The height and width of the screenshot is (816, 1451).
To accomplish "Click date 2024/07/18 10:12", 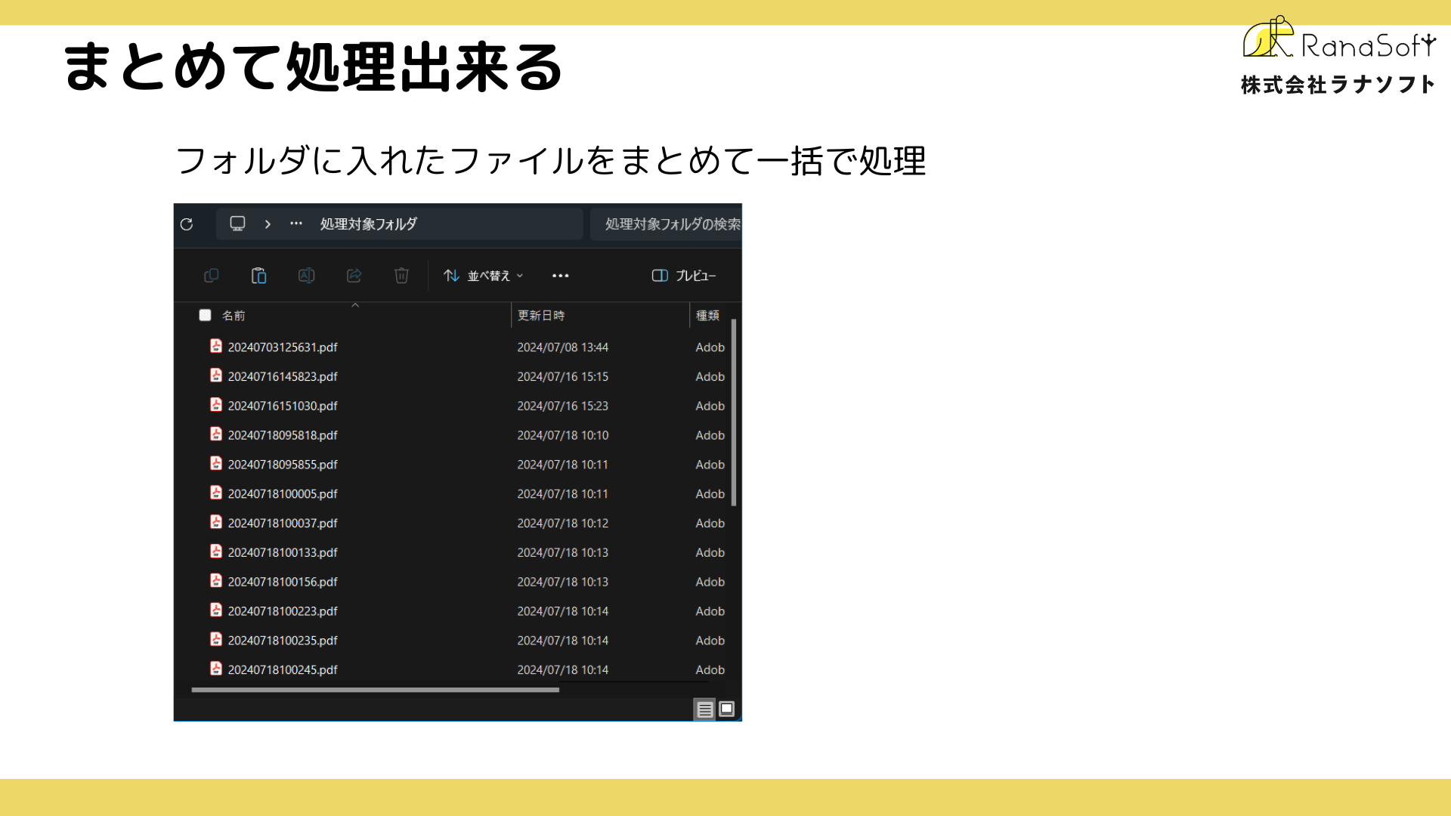I will coord(562,524).
